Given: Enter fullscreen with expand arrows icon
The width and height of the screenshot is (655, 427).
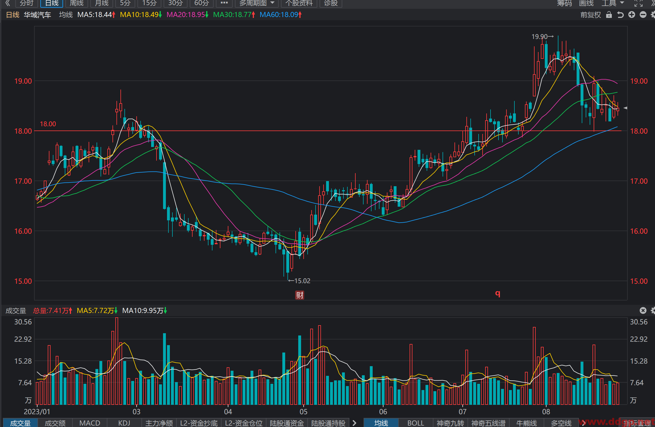Looking at the screenshot, I should click(x=639, y=3).
